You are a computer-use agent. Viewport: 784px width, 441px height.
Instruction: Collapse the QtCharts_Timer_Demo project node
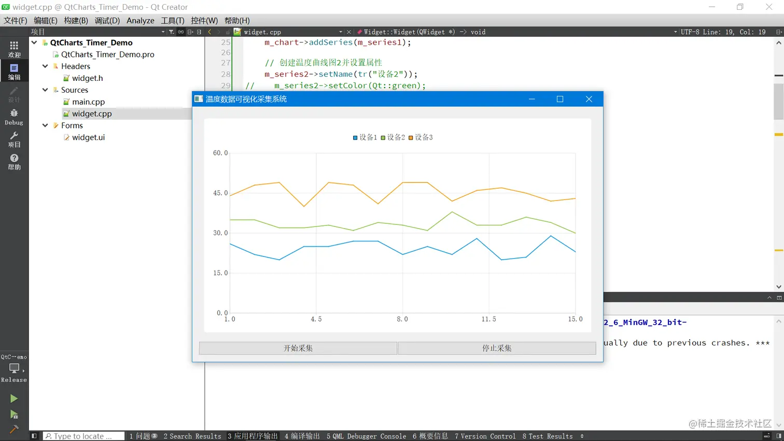tap(34, 42)
